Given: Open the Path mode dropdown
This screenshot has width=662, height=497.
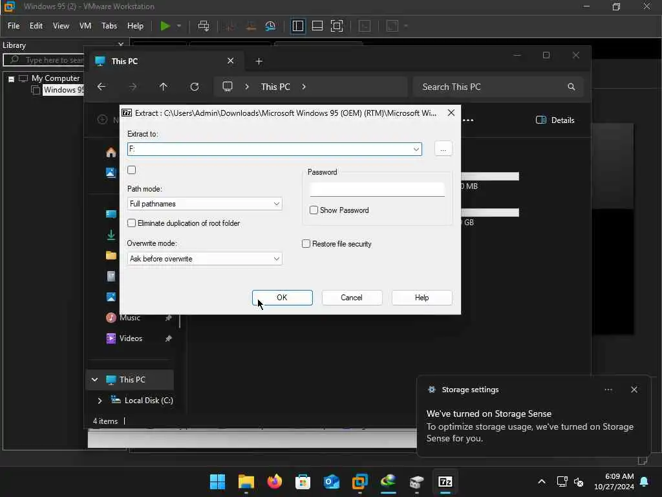Looking at the screenshot, I should (x=204, y=204).
